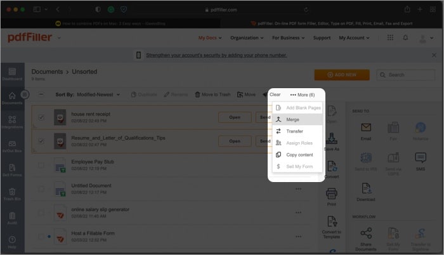
Task: Open house rent receipt document
Action: (235, 117)
